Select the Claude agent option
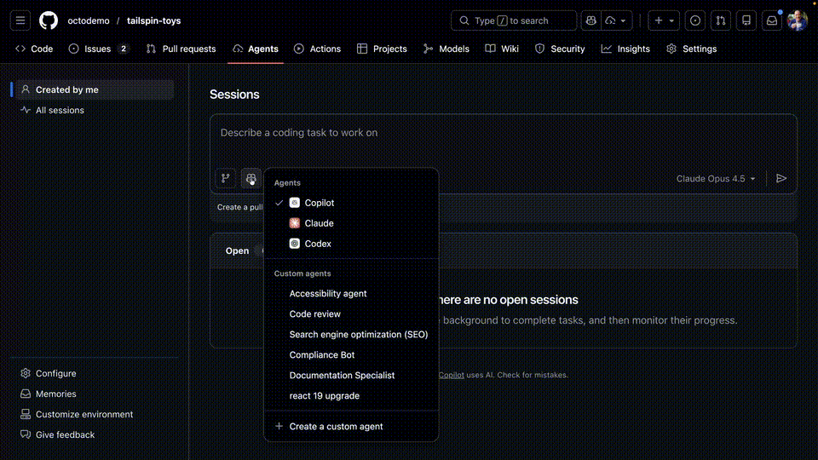 [x=319, y=223]
